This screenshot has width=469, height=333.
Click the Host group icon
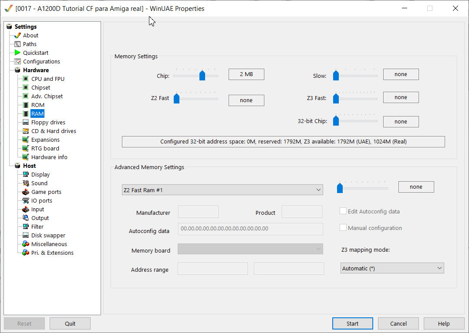(17, 166)
